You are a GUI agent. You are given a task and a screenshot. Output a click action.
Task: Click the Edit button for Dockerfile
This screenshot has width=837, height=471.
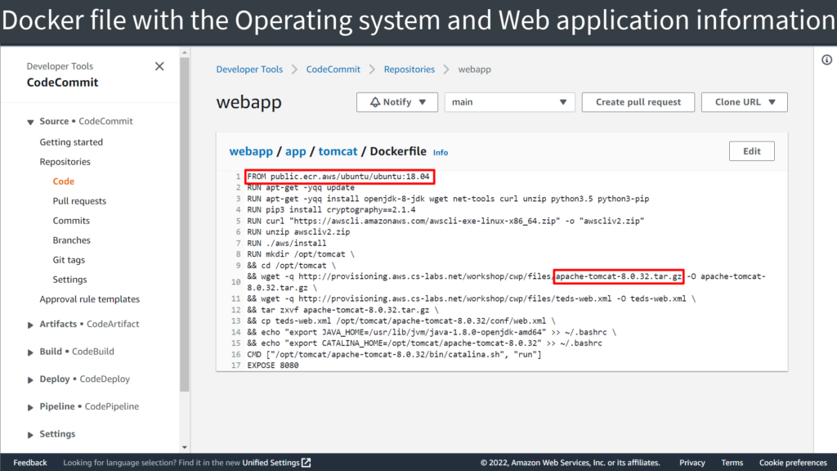tap(752, 151)
